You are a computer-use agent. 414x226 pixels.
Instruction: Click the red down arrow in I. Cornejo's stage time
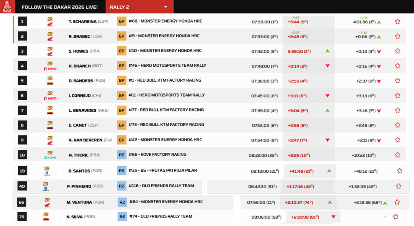[x=327, y=96]
